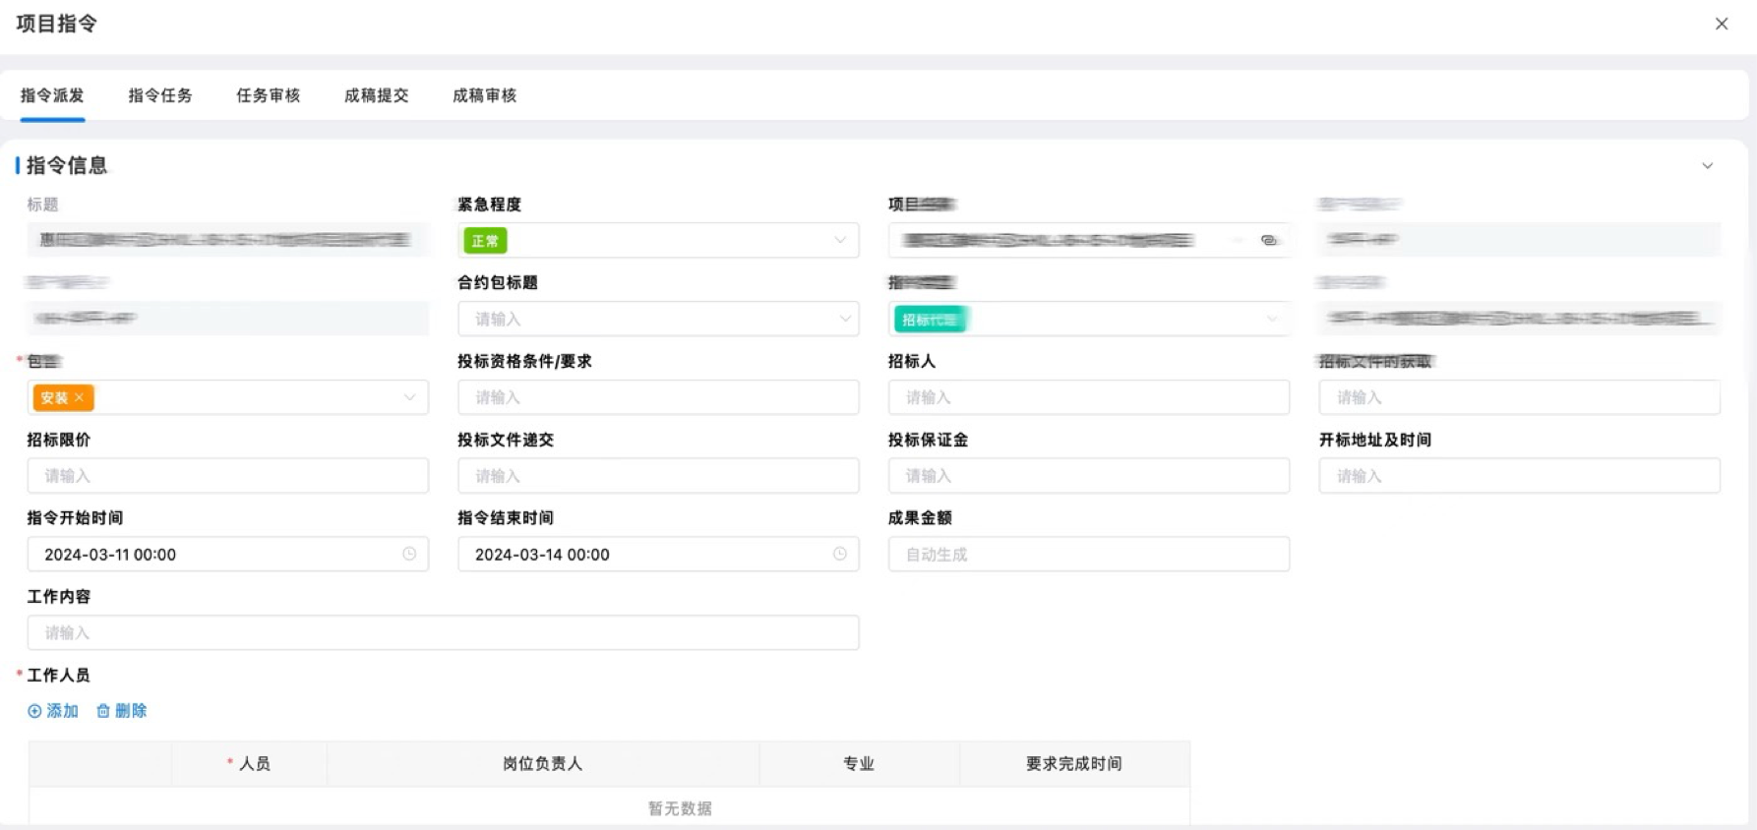Click 添加 to add a worker
Viewport: 1757px width, 830px height.
pyautogui.click(x=53, y=711)
